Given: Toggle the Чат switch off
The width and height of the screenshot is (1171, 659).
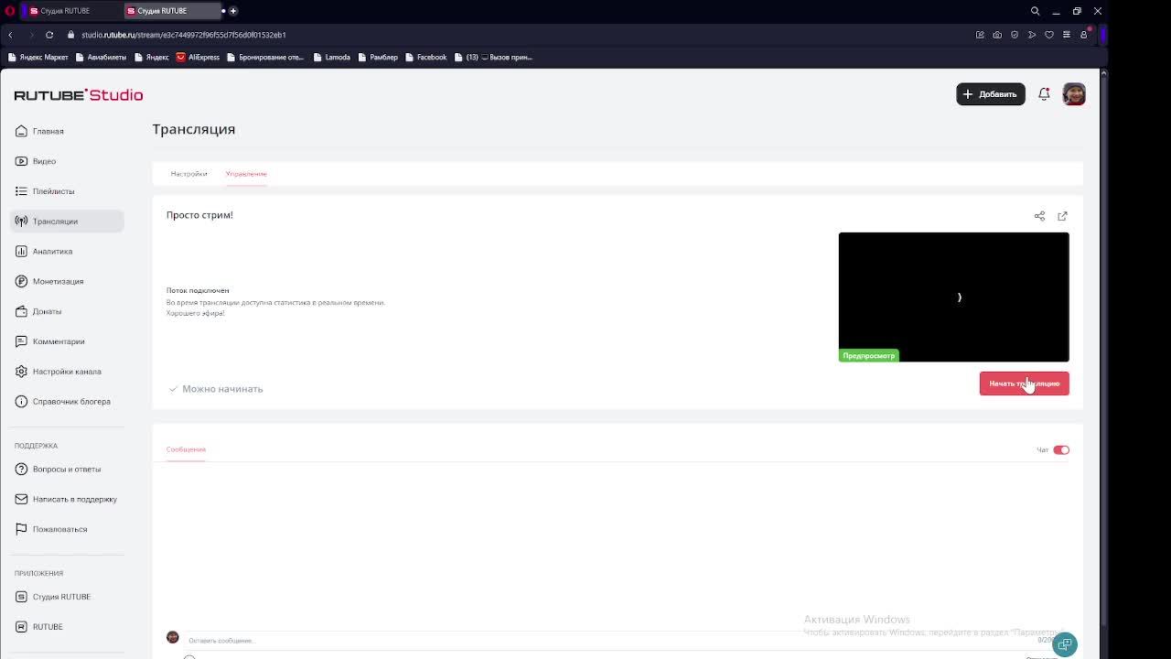Looking at the screenshot, I should coord(1061,450).
